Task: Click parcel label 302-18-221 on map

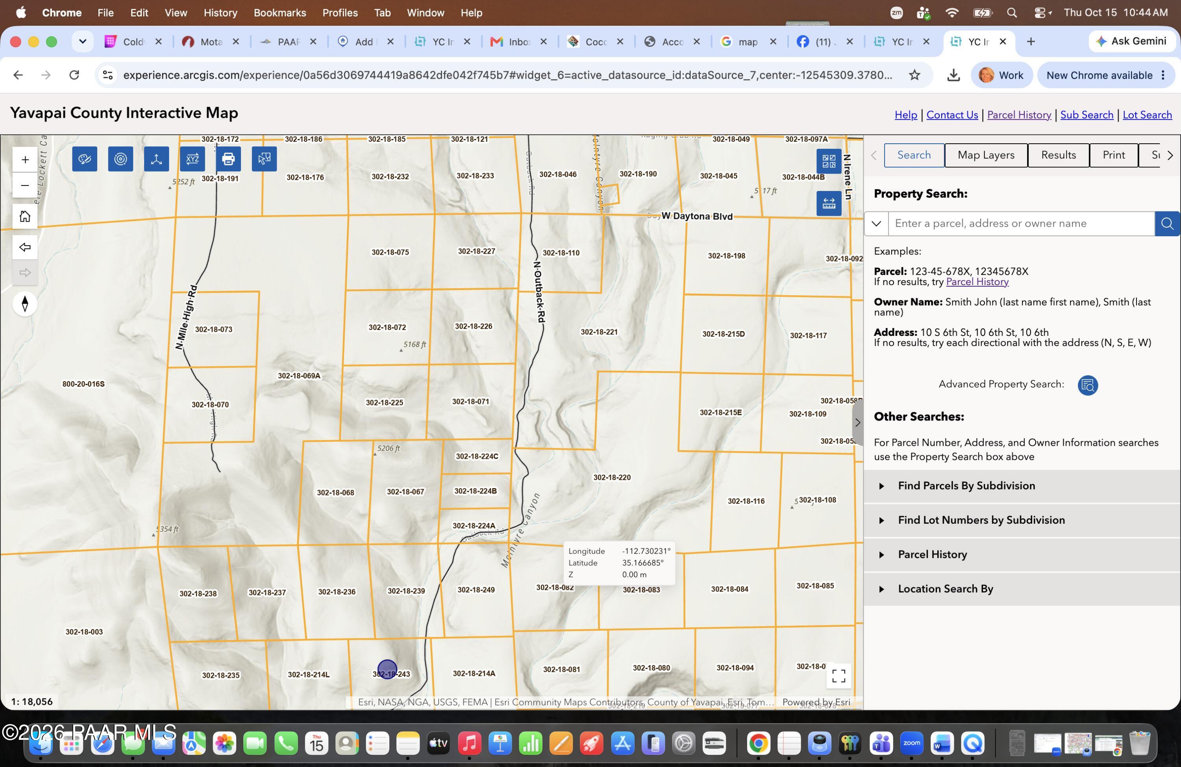Action: [x=599, y=332]
